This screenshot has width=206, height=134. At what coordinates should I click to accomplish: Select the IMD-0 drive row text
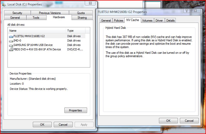point(17,41)
